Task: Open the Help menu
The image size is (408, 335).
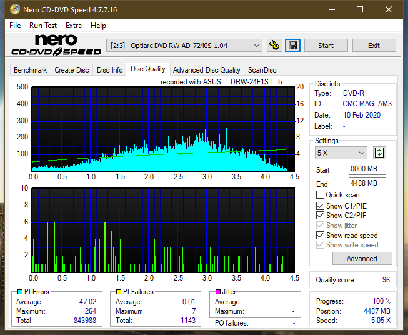Action: [x=98, y=26]
